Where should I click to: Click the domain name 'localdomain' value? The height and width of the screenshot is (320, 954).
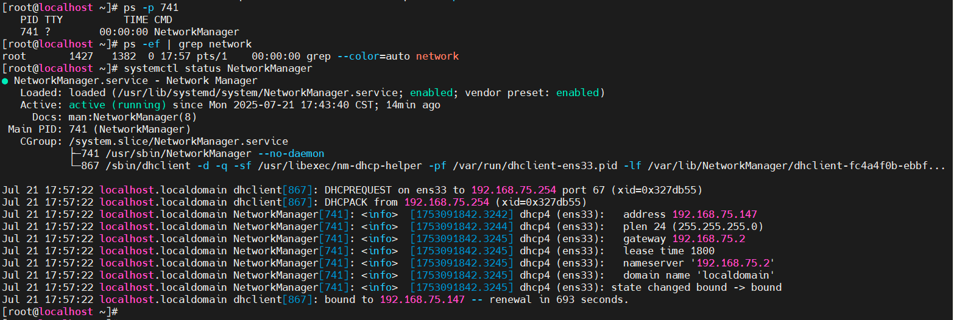(x=736, y=276)
